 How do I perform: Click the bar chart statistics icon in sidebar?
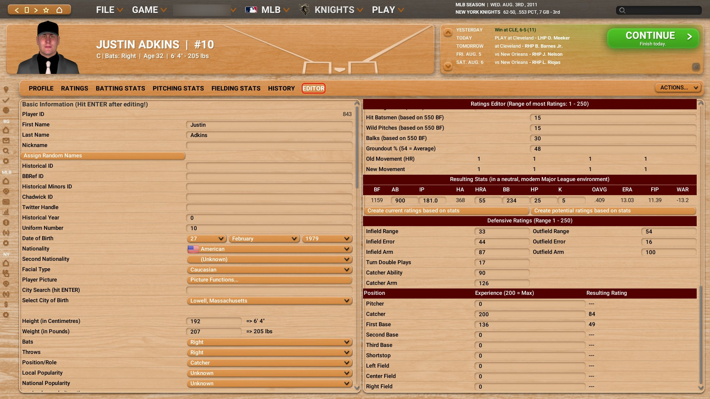tap(6, 212)
